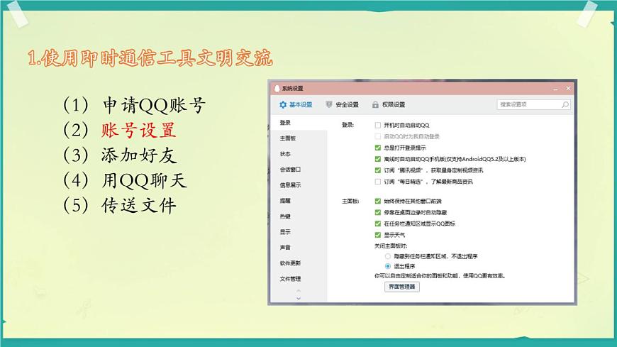The width and height of the screenshot is (617, 347).
Task: Select 会话窗口 in the sidebar
Action: (x=299, y=170)
